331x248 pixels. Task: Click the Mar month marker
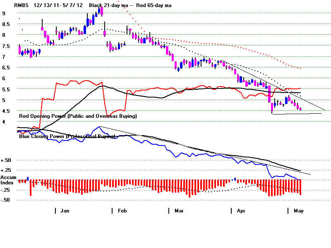(x=179, y=211)
